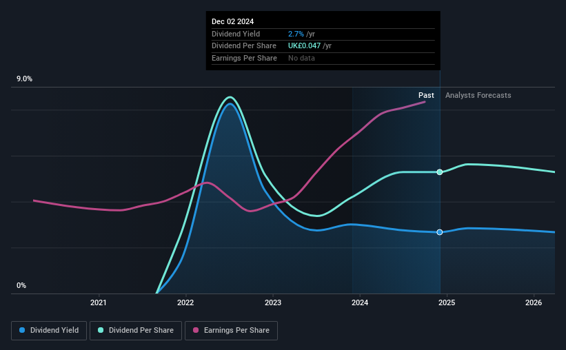This screenshot has width=566, height=350.
Task: Click the 2.7% dividend yield value
Action: tap(296, 34)
